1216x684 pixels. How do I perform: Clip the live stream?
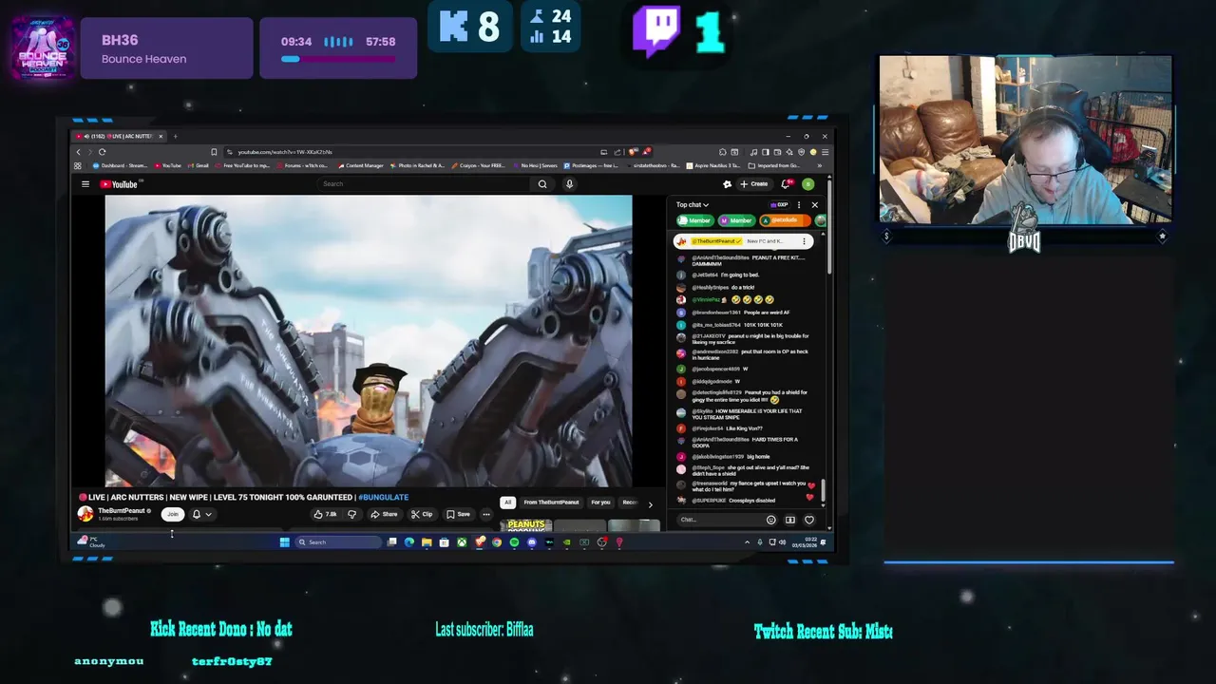coord(422,514)
